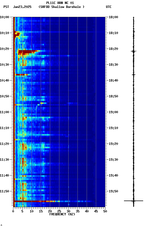
Task: Click the 0 Hz frequency tick label
Action: (x=13, y=211)
